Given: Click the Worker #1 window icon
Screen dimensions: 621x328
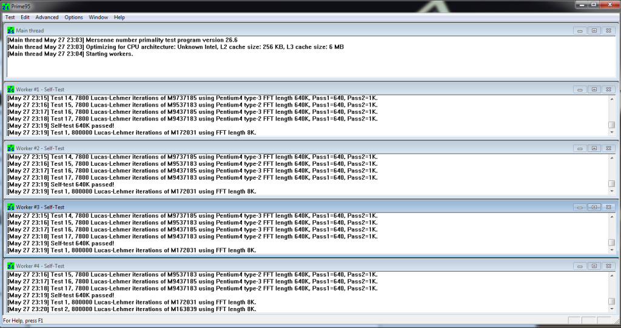Looking at the screenshot, I should point(10,89).
